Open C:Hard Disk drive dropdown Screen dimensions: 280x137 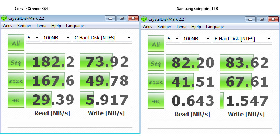pos(102,38)
